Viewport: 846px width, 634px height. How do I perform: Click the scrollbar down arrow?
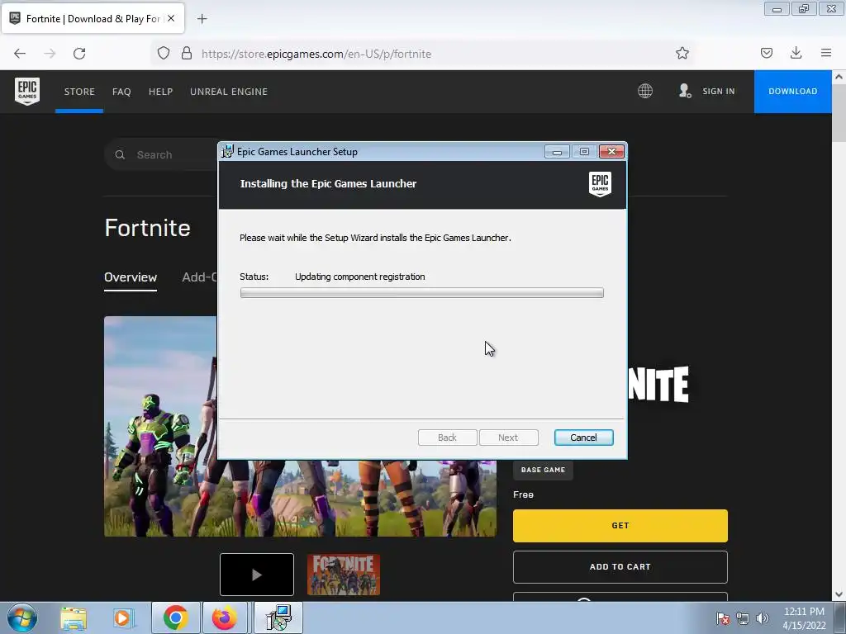coord(839,594)
